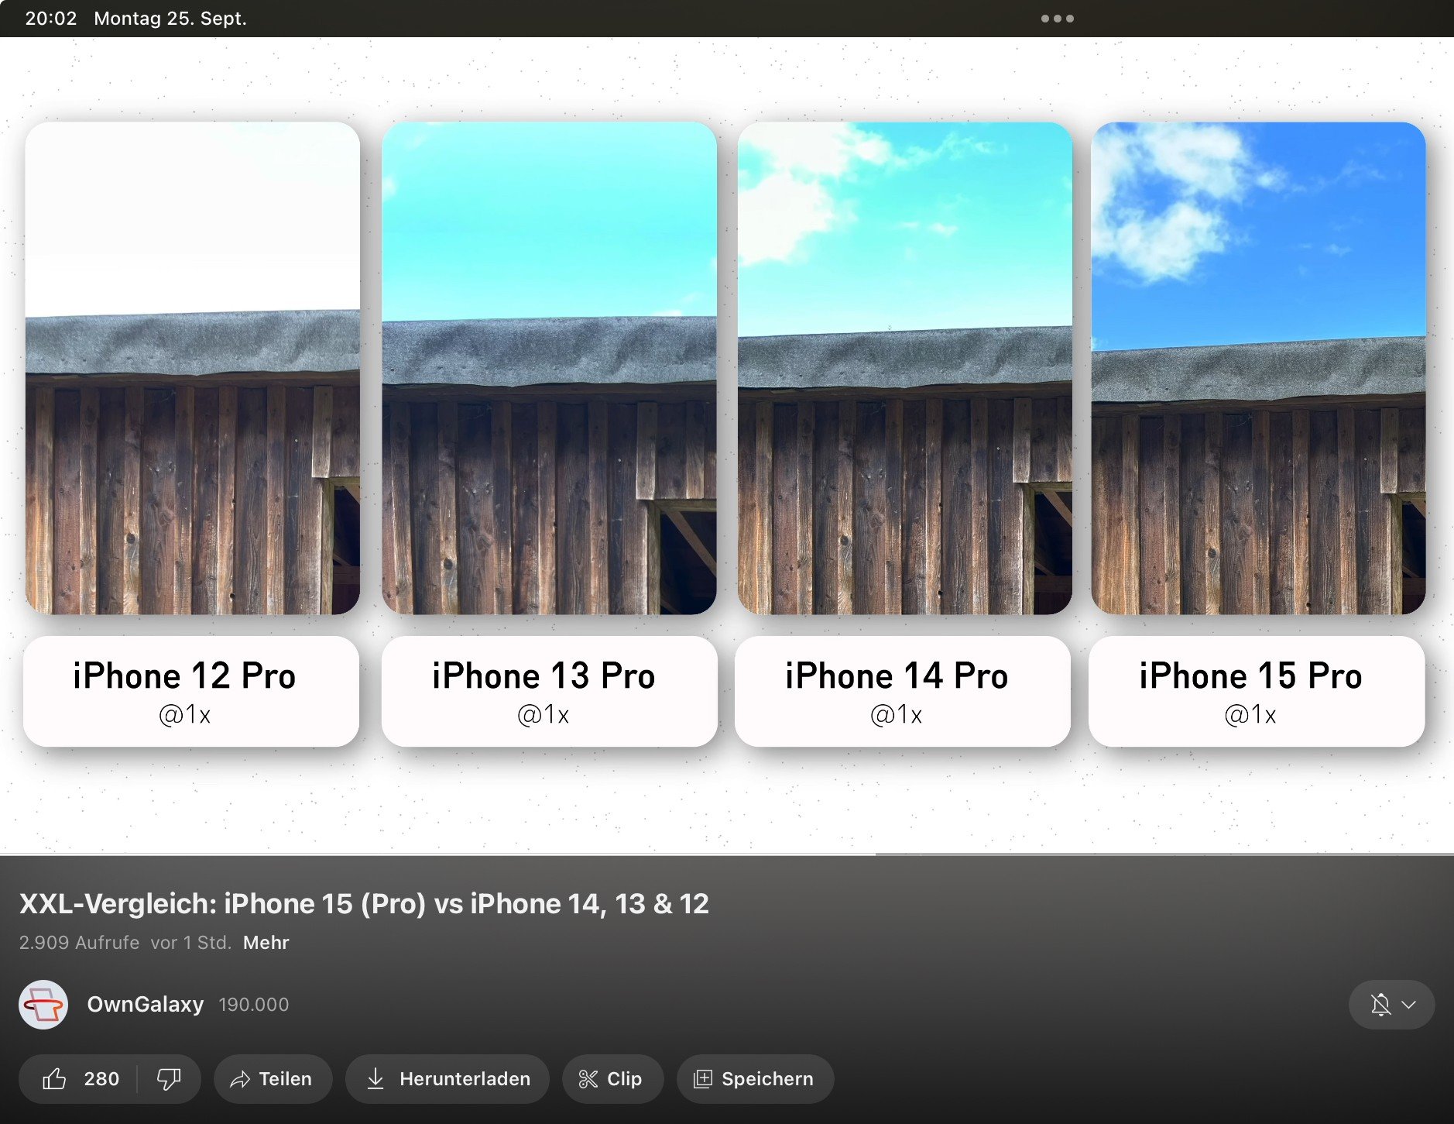Expand the description via Mehr
1454x1124 pixels.
(x=266, y=943)
